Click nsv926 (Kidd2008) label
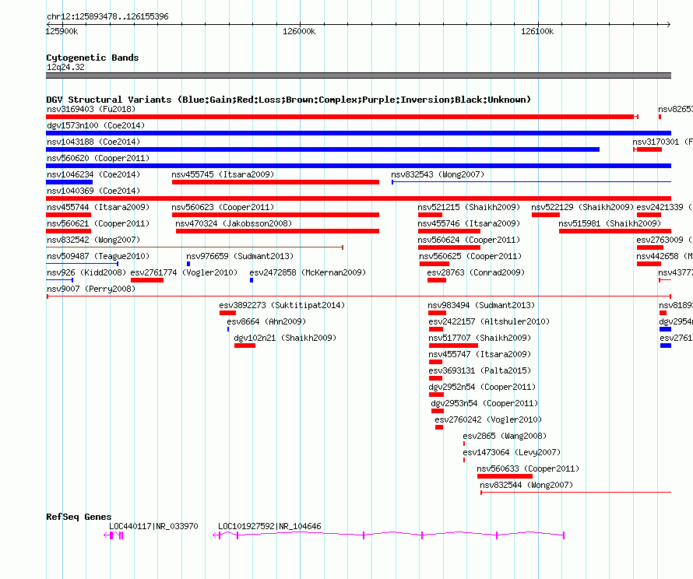Image resolution: width=693 pixels, height=579 pixels. pos(86,272)
